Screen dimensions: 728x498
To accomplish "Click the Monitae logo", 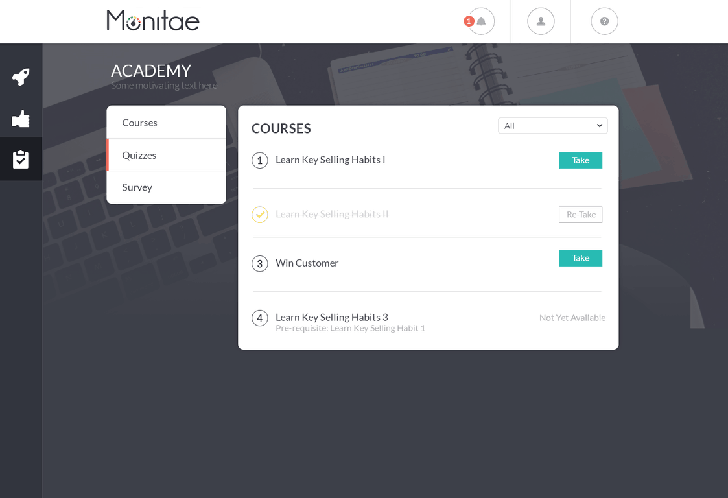I will [x=153, y=21].
